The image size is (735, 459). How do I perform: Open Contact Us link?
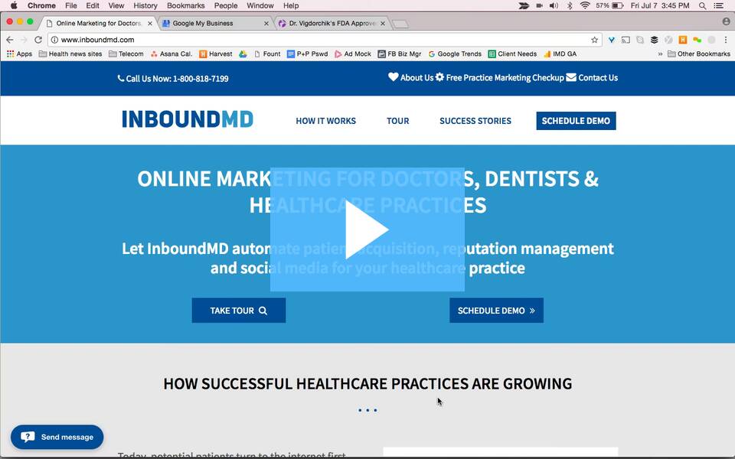(x=592, y=77)
